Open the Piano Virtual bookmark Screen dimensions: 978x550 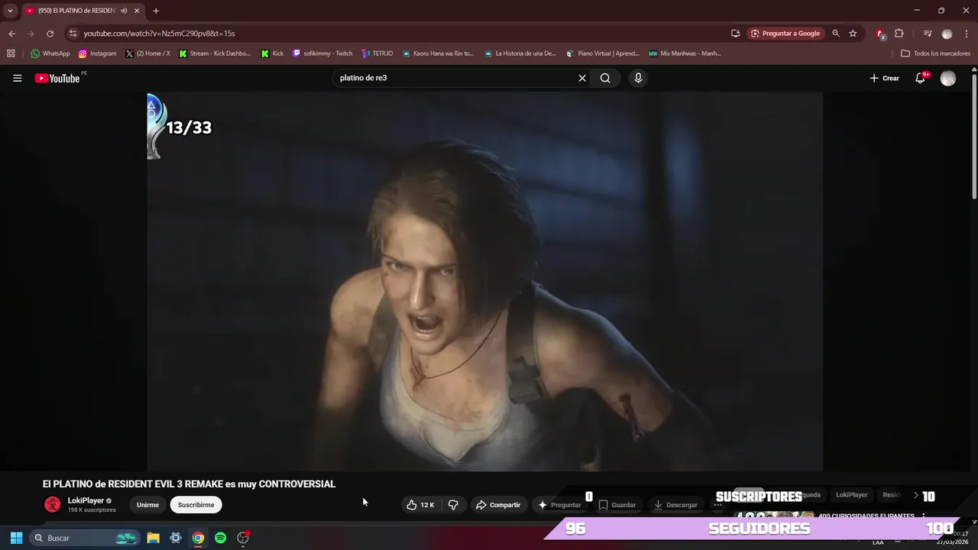[603, 53]
